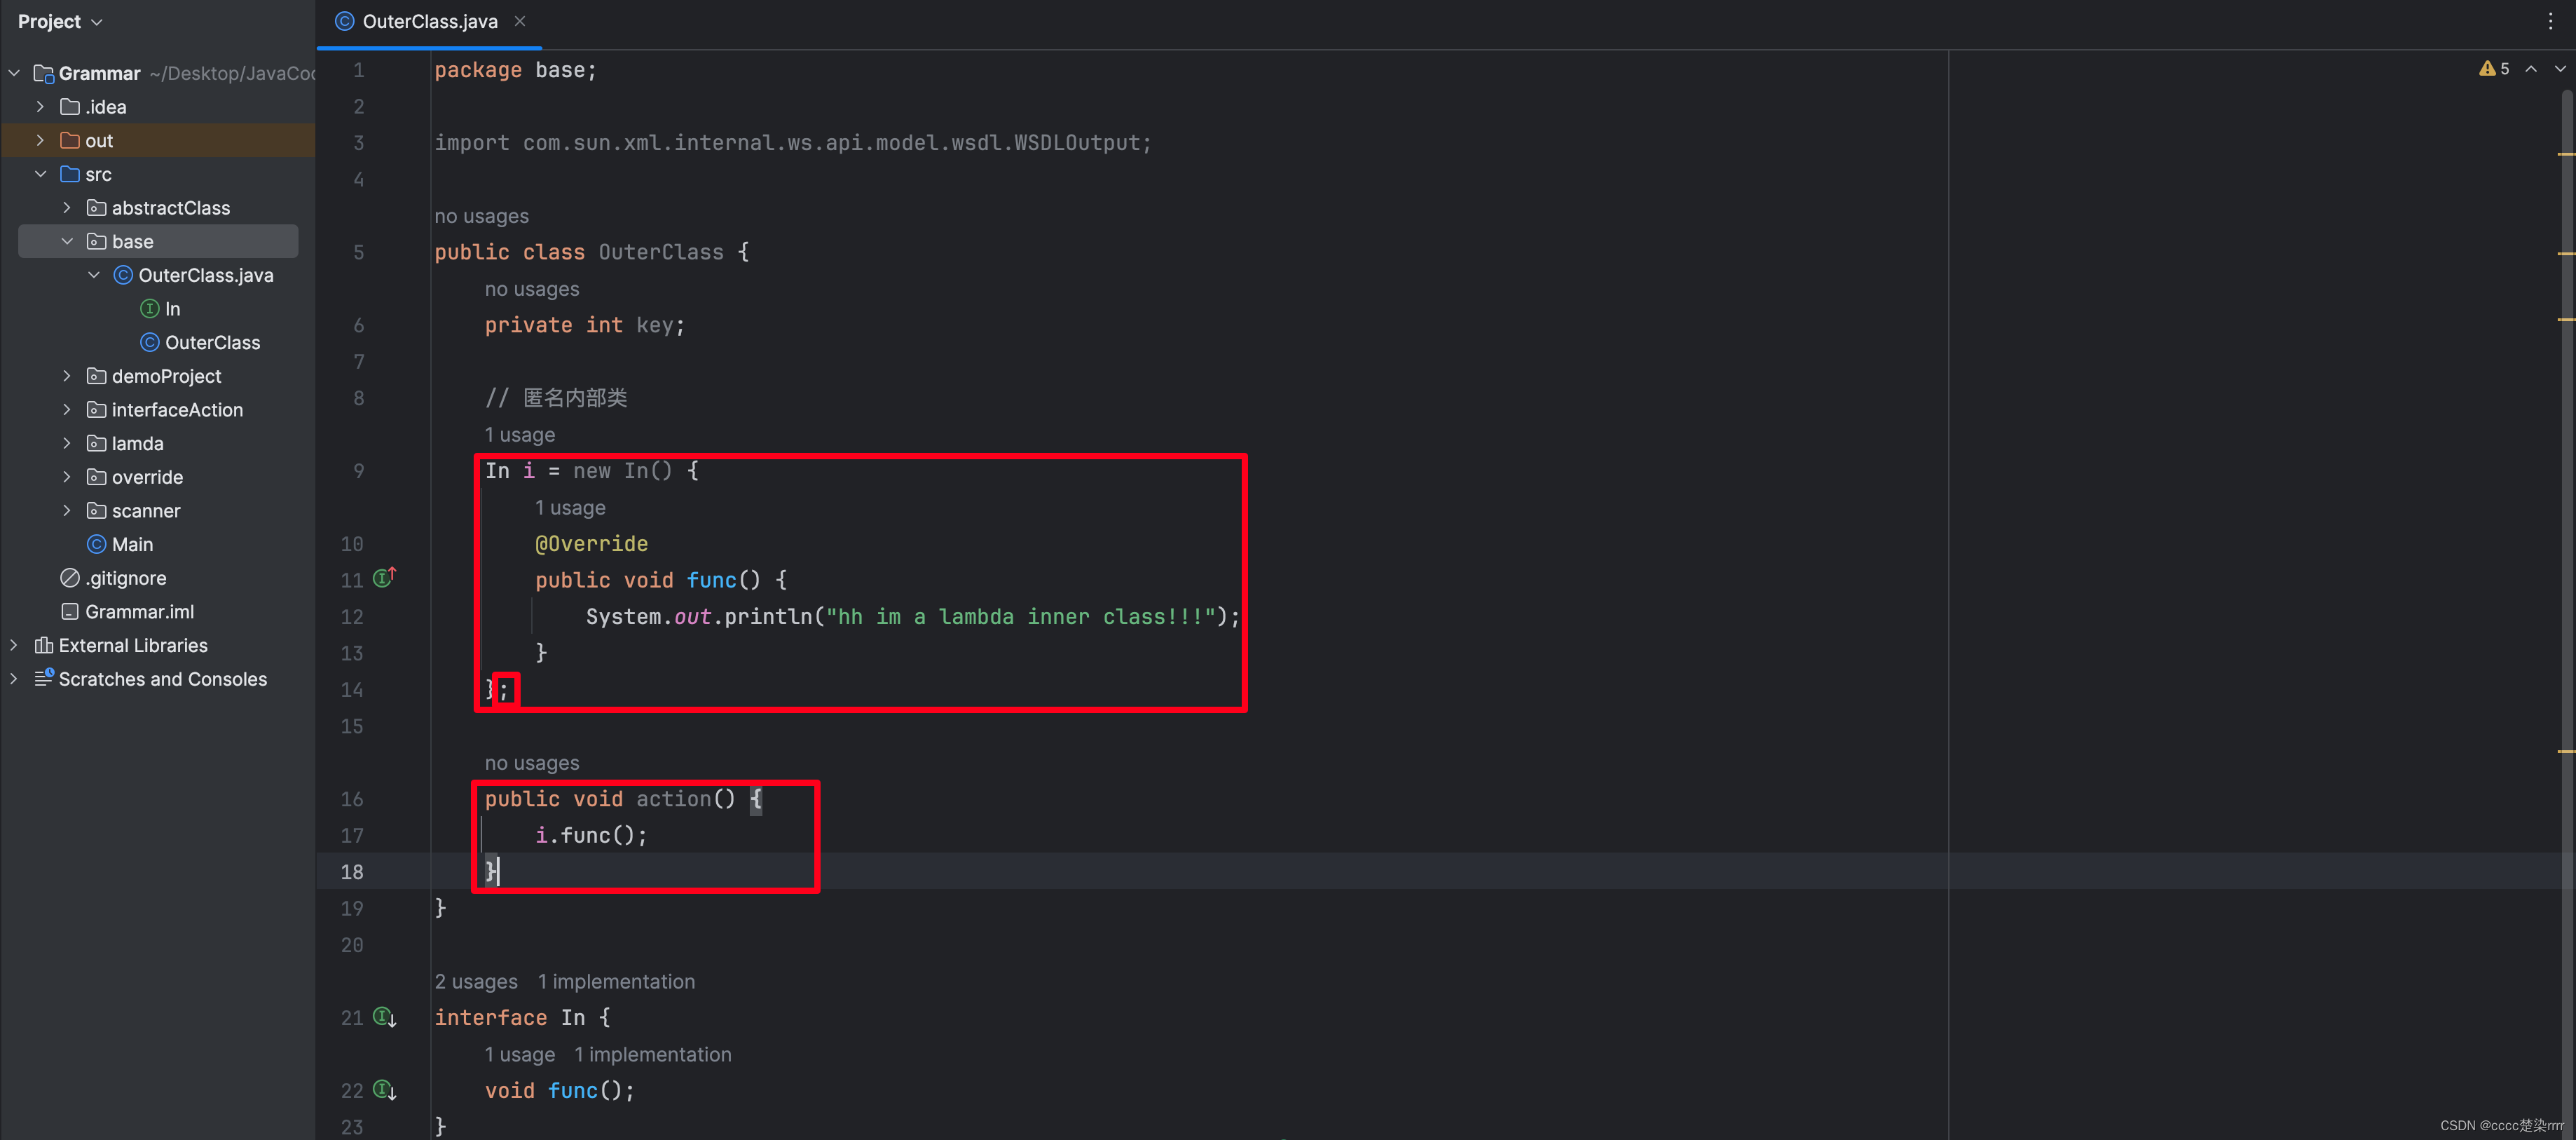Click the 'i.func();' statement
This screenshot has height=1140, width=2576.
[591, 835]
